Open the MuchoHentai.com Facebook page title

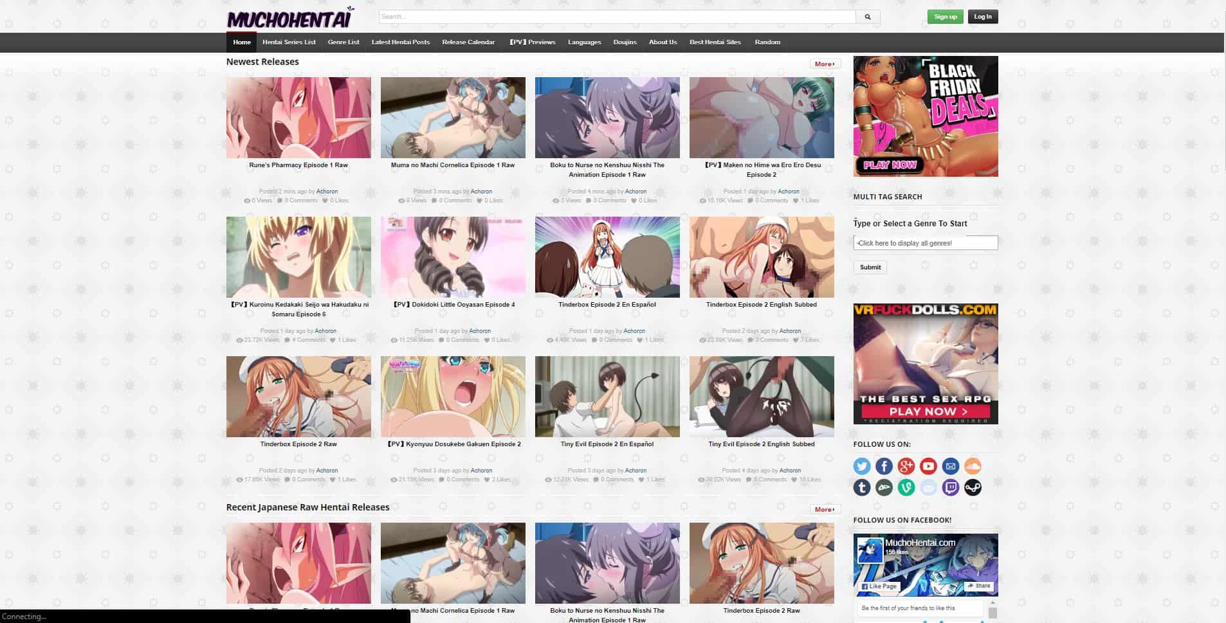point(920,543)
